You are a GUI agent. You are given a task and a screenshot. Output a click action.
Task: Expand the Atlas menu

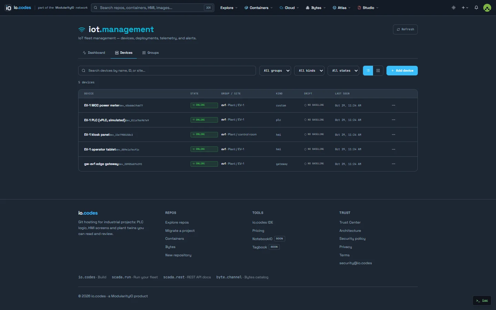click(342, 8)
